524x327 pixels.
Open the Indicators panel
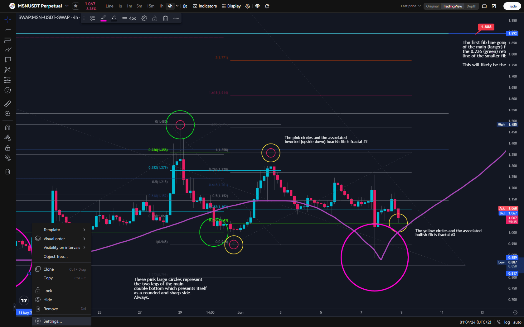[x=205, y=6]
